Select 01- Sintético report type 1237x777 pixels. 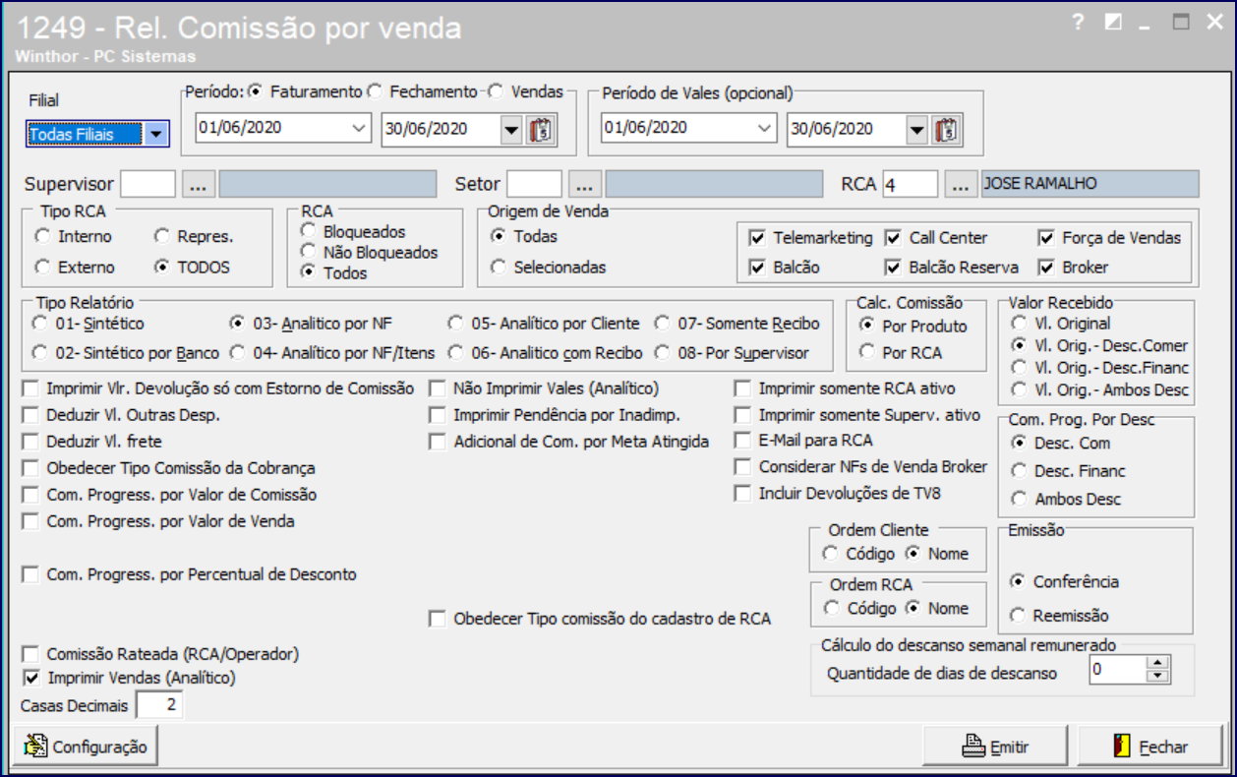(39, 323)
